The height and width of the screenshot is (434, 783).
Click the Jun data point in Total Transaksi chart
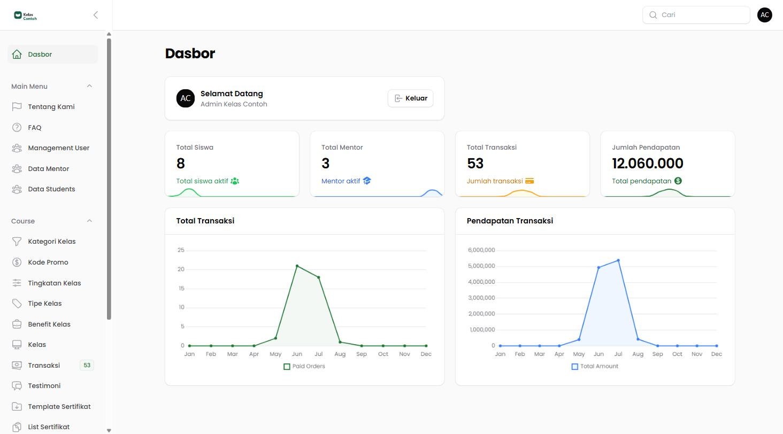[297, 266]
